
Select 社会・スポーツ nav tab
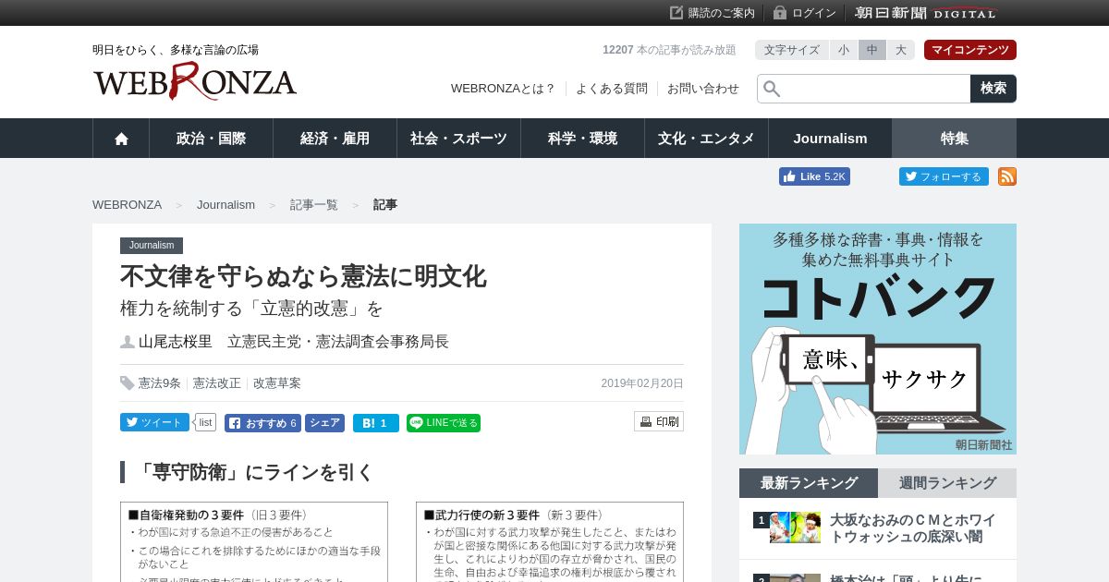(x=458, y=139)
